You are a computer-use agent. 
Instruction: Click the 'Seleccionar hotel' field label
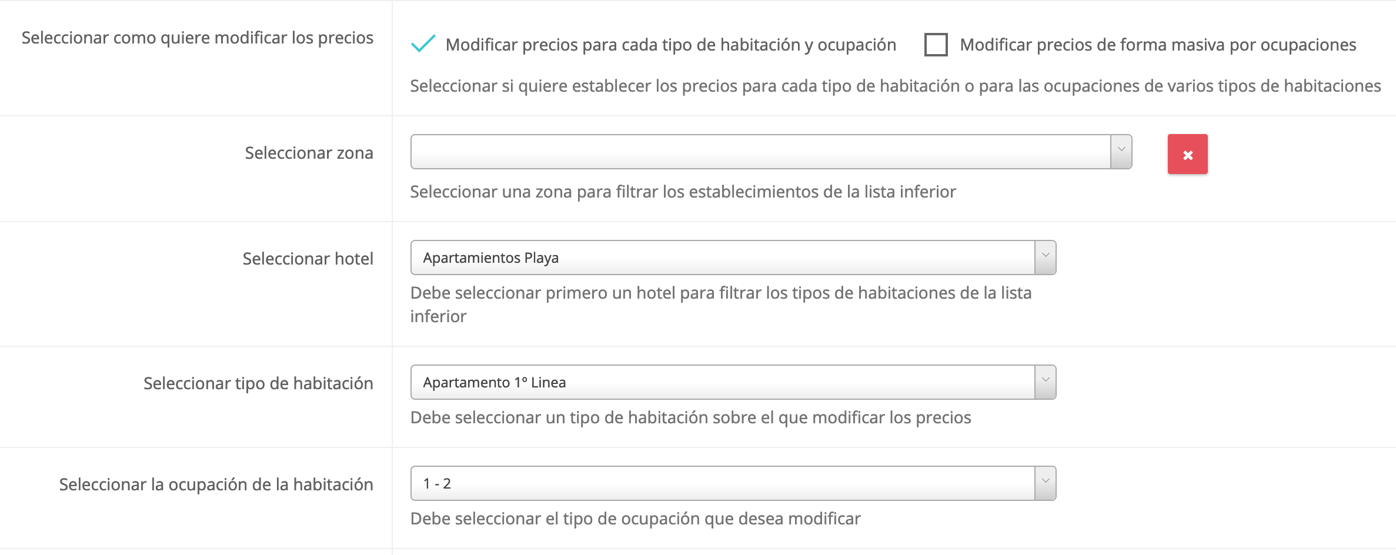pyautogui.click(x=308, y=259)
